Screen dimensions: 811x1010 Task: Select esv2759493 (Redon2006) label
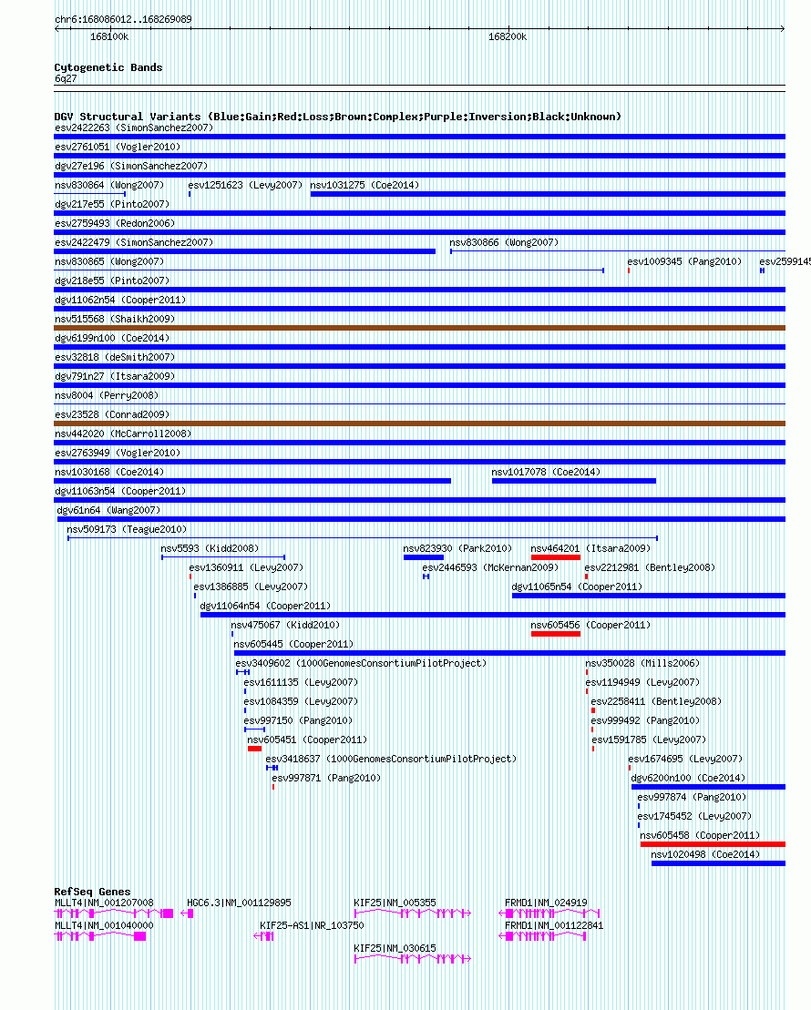115,223
